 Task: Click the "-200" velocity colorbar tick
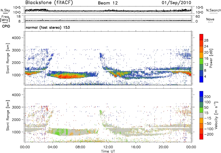pyautogui.click(x=208, y=134)
